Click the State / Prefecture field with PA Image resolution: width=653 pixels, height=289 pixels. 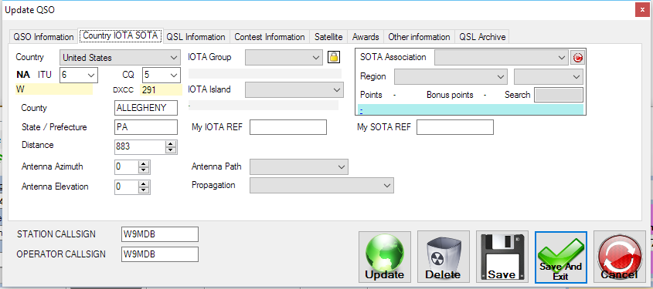(x=146, y=127)
